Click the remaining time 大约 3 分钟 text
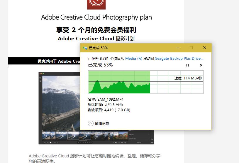The height and width of the screenshot is (163, 239). tap(113, 105)
